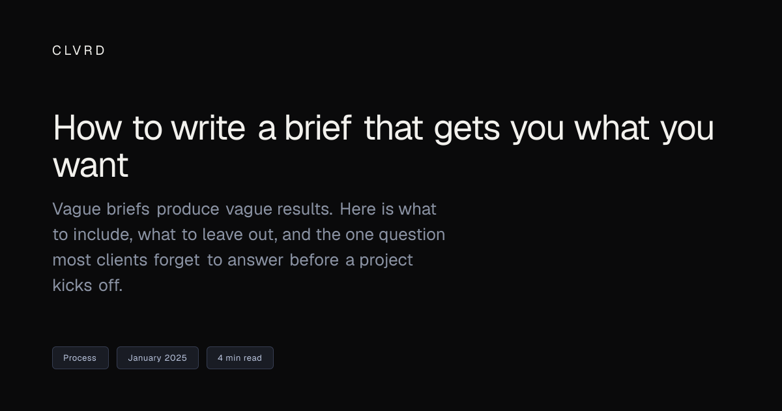Click the word 'want' on headline's second line
Viewport: 782px width, 411px height.
click(91, 166)
